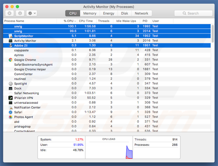Click the ScriptMonitor process icon

(10, 36)
